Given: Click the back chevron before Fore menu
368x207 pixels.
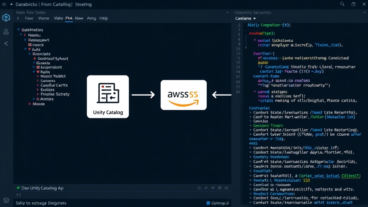Looking at the screenshot, I should pos(18,18).
